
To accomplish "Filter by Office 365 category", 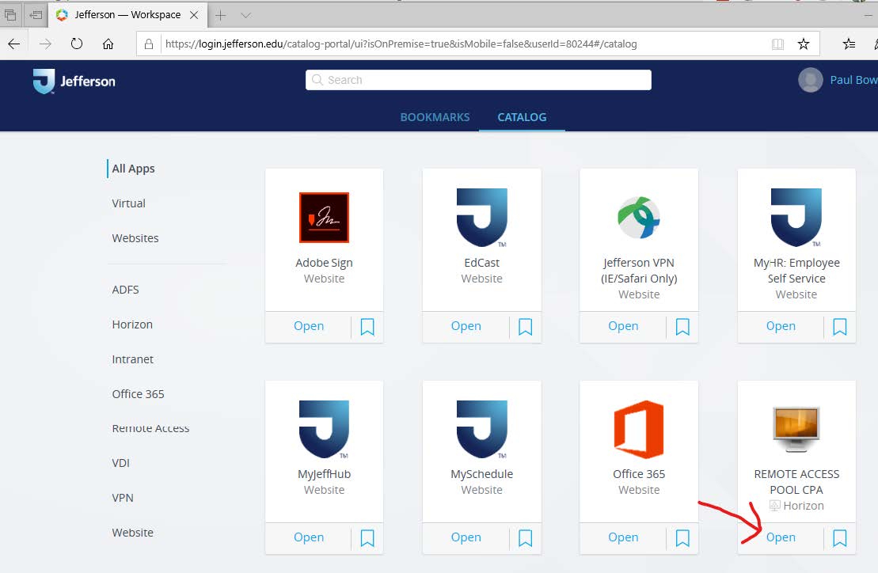I will point(139,393).
